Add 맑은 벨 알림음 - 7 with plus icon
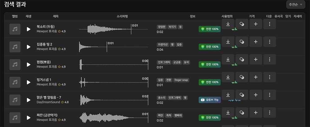310x127 pixels. click(x=256, y=95)
